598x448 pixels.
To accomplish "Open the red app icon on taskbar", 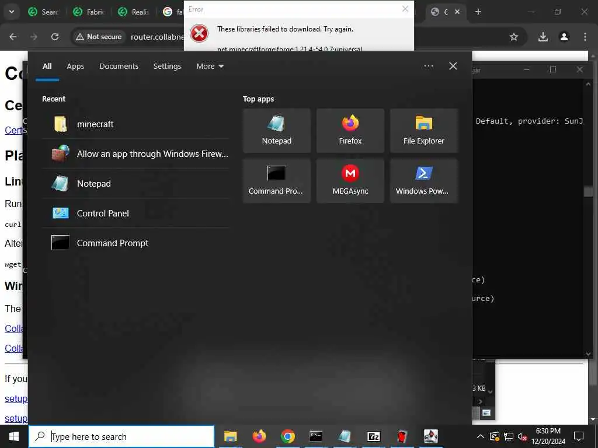I will 402,436.
